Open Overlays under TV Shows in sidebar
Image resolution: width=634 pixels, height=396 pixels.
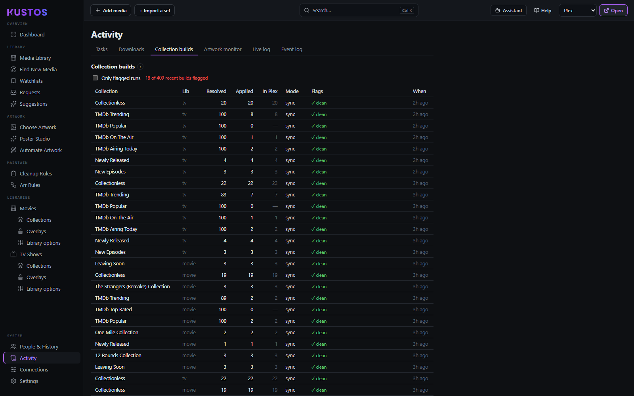coord(36,277)
